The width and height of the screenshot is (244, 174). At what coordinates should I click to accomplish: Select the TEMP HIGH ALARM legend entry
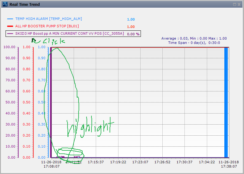48,19
